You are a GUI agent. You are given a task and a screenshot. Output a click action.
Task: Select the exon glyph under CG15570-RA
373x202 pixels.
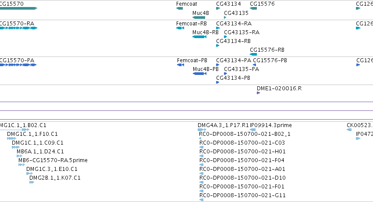pyautogui.click(x=18, y=28)
